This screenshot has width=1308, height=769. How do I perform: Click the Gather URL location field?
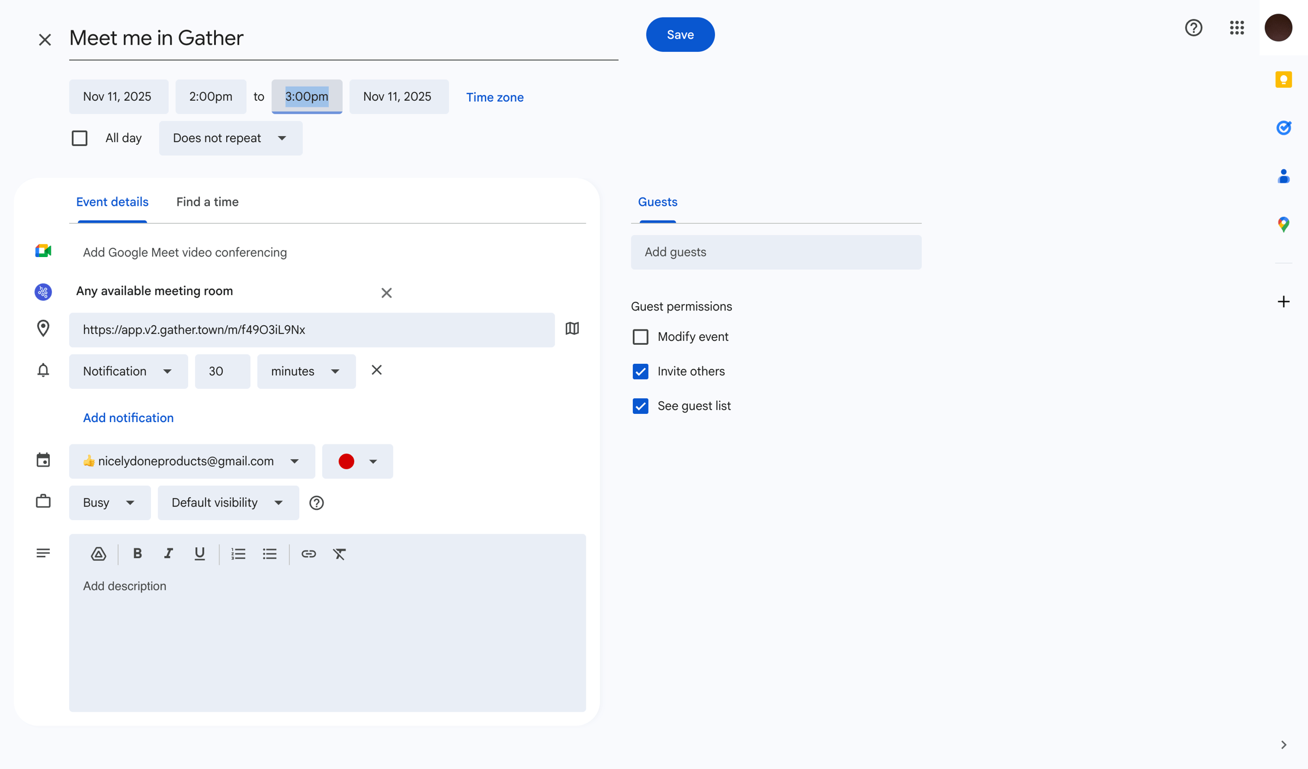coord(312,329)
